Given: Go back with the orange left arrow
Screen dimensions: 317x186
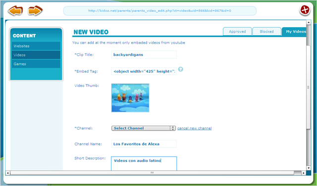Looking at the screenshot, I should point(15,10).
